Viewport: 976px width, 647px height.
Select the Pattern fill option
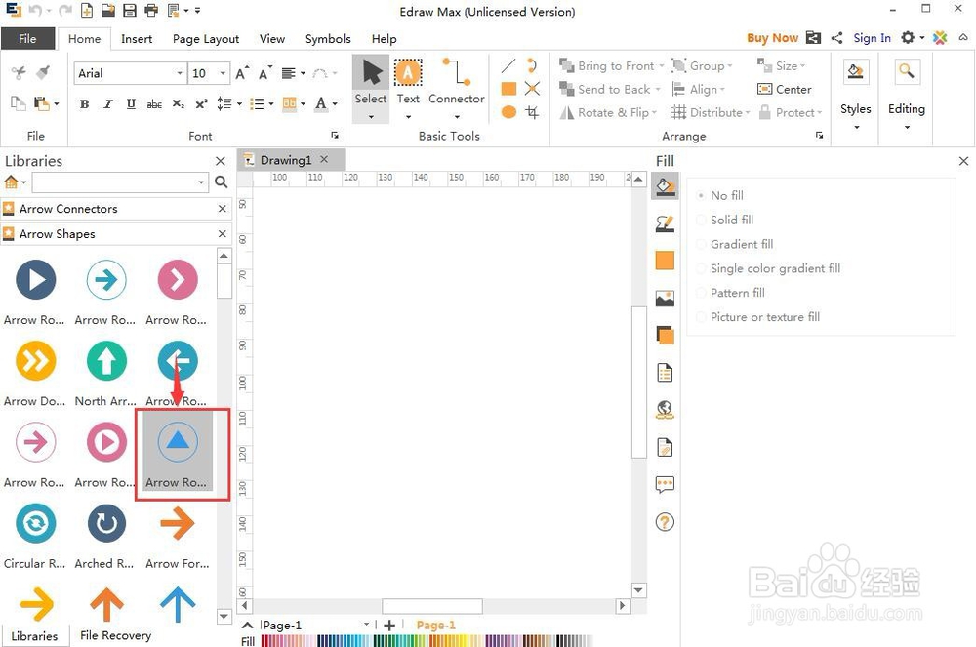(x=731, y=293)
